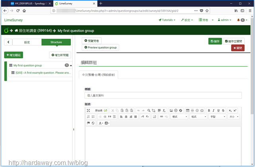Toggle strikethrough formatting
This screenshot has width=255, height=167.
click(x=223, y=110)
